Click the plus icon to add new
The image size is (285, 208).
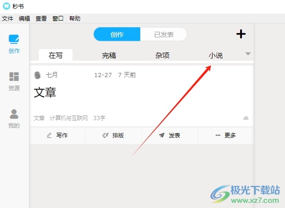click(x=241, y=34)
